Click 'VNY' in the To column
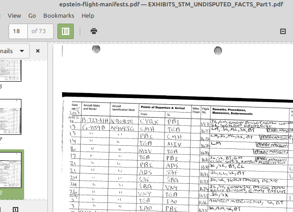This screenshot has height=212, width=293. pyautogui.click(x=171, y=187)
